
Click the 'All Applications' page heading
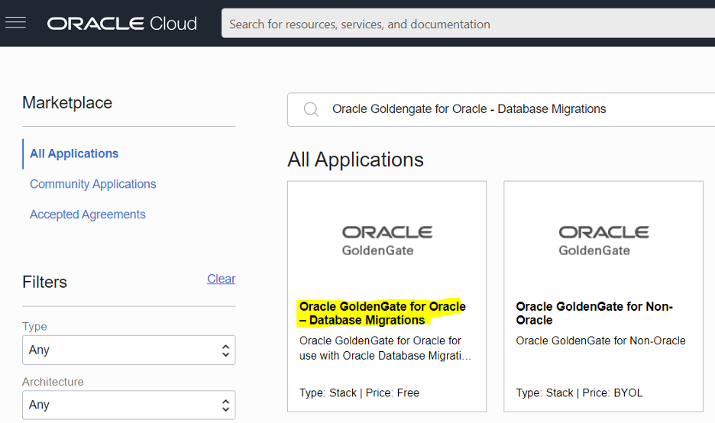pos(355,160)
